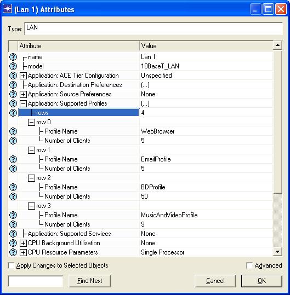Help icon for row 0 Number of Clients
Viewport: 290px width, 295px height.
point(13,141)
